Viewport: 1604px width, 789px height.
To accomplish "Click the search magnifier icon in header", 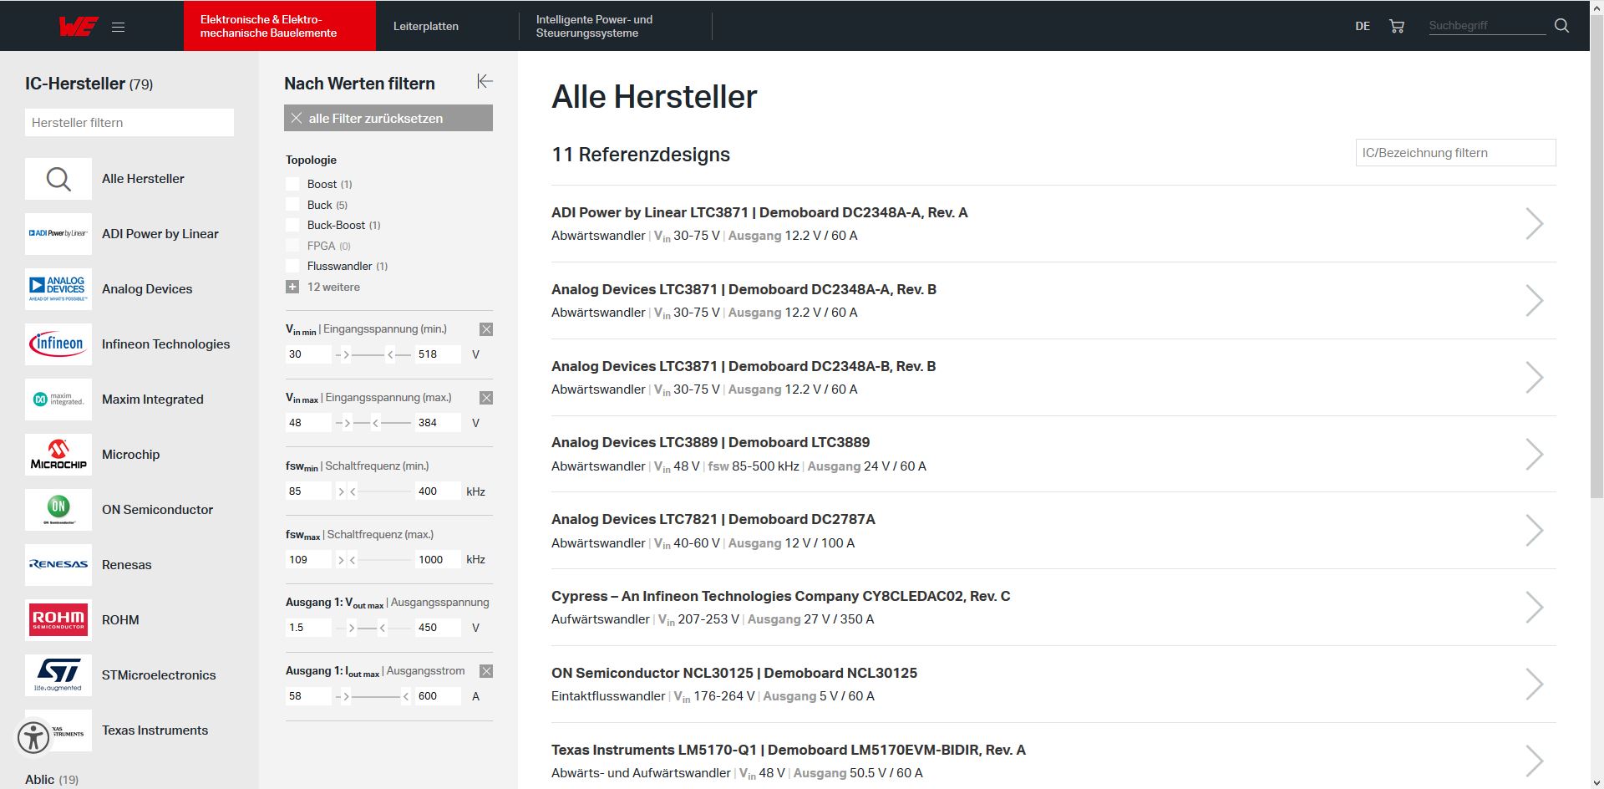I will (x=1561, y=26).
